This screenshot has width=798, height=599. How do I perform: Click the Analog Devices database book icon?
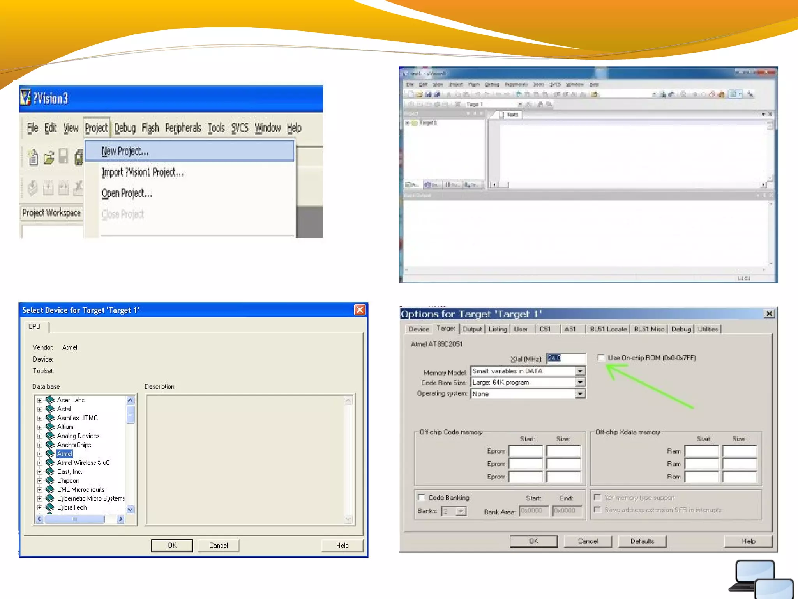(50, 436)
